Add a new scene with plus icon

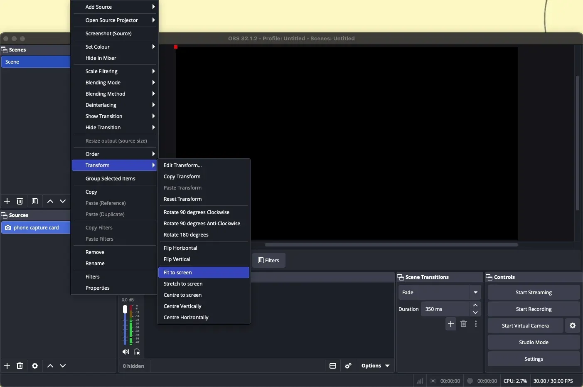[7, 202]
